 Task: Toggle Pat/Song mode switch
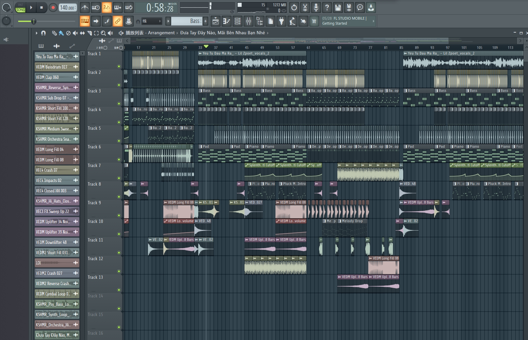(x=20, y=7)
